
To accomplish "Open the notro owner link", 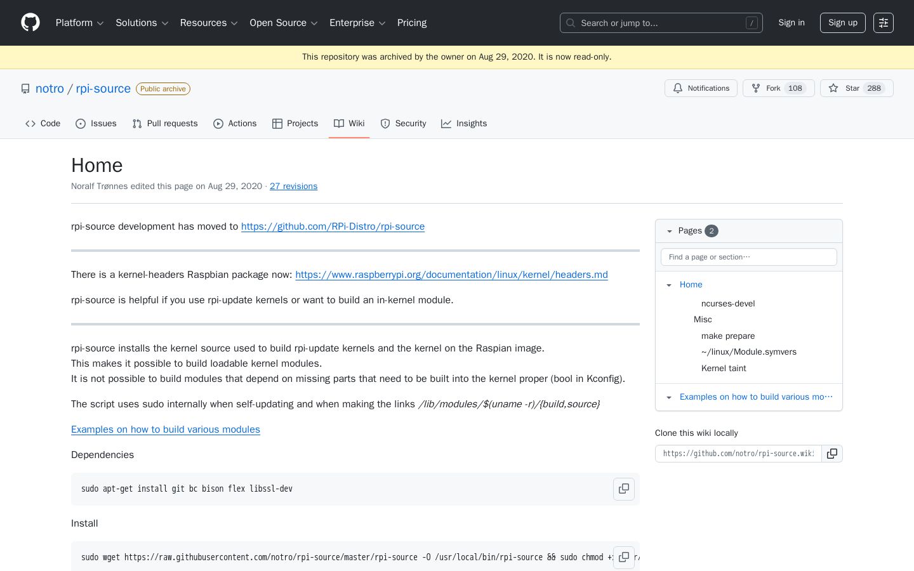I will point(50,89).
